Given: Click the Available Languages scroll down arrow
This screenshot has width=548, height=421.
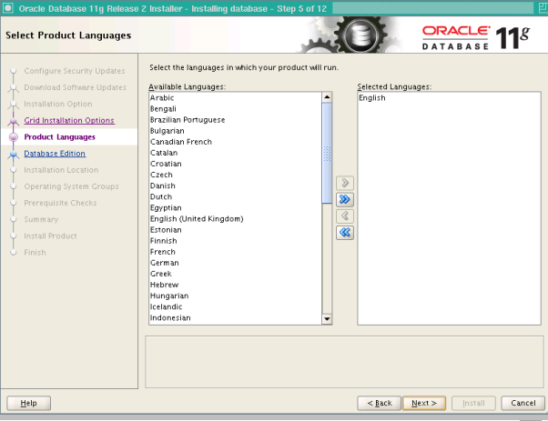Looking at the screenshot, I should [327, 319].
